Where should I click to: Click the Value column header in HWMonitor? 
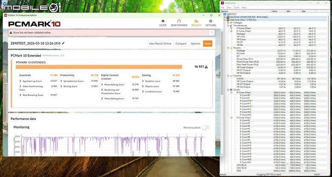[278, 11]
